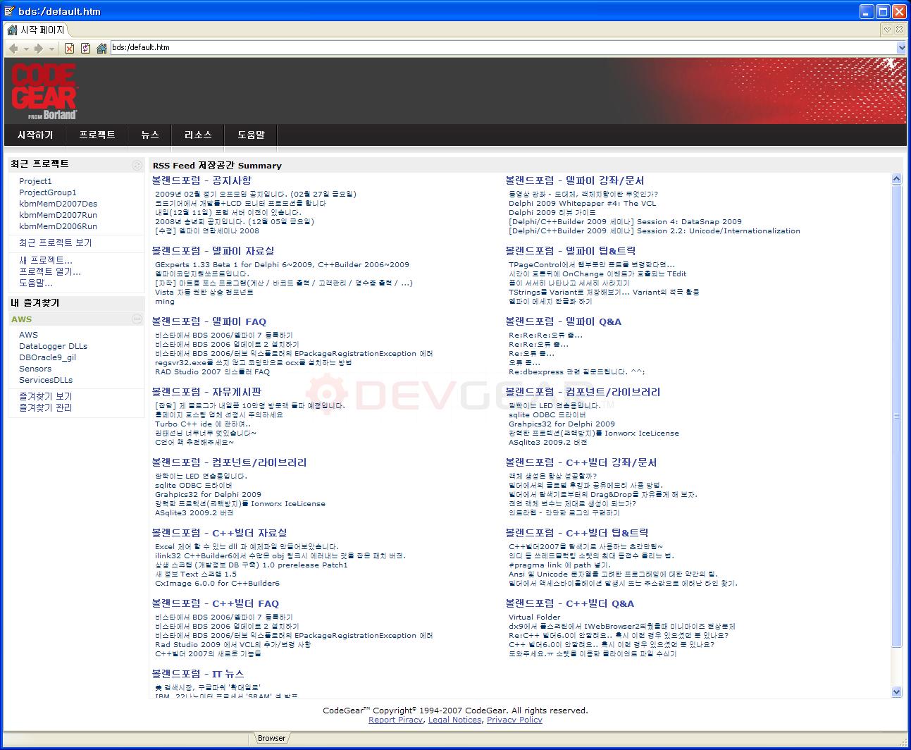Click the round icon beside AWS heading
Screen dimensions: 911x750
[x=137, y=319]
